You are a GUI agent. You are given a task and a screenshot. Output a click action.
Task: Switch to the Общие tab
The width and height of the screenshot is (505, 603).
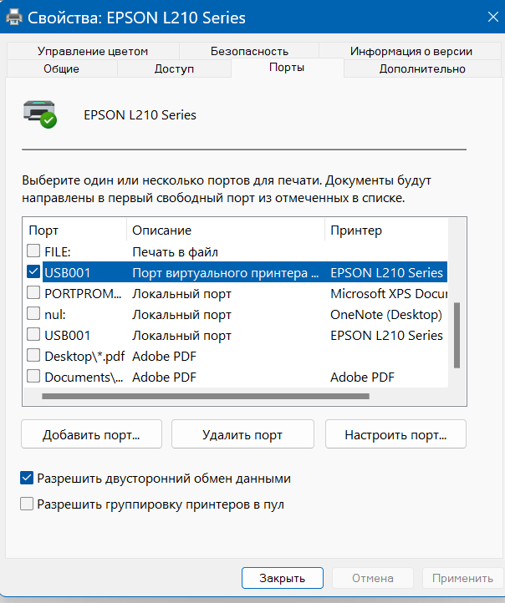point(62,68)
